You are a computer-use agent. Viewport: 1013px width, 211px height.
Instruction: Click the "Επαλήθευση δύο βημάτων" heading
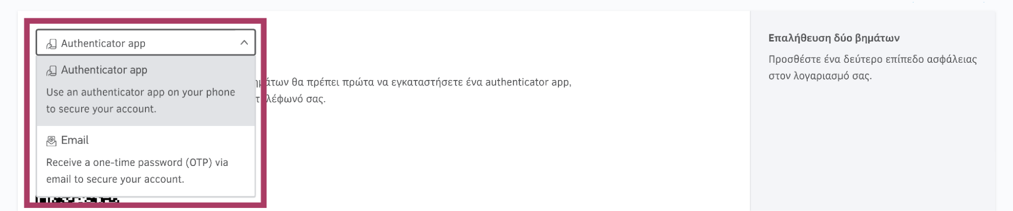834,38
